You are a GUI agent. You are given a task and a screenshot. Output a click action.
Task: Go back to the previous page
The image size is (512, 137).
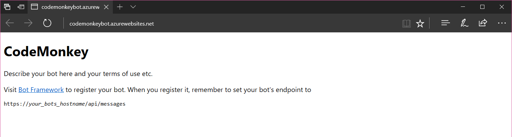click(10, 23)
